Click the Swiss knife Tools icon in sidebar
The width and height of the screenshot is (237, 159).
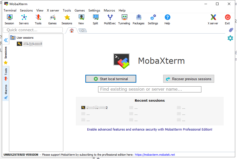[x=6, y=79]
